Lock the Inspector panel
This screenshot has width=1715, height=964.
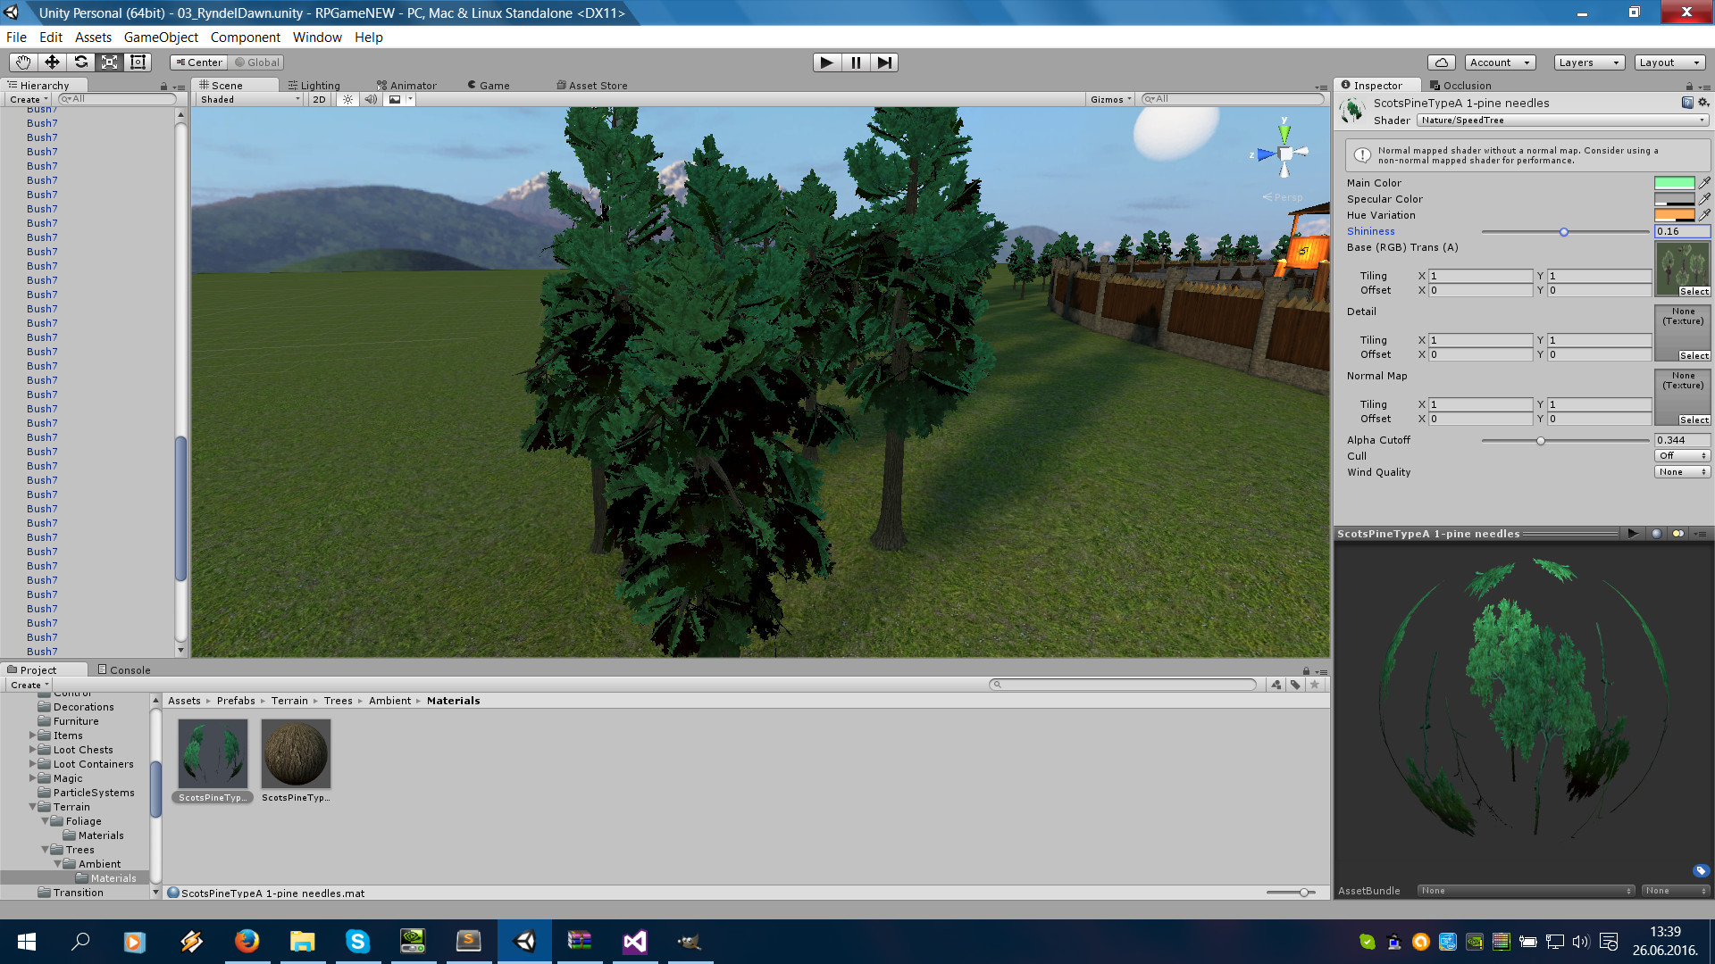(1689, 85)
